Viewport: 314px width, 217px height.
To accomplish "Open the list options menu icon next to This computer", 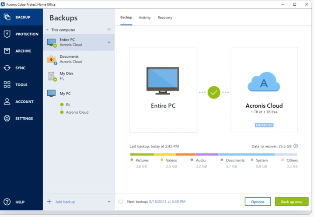I will (109, 30).
